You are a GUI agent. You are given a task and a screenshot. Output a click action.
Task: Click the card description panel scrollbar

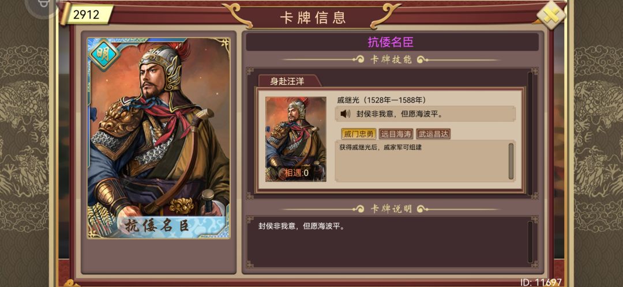[x=530, y=241]
